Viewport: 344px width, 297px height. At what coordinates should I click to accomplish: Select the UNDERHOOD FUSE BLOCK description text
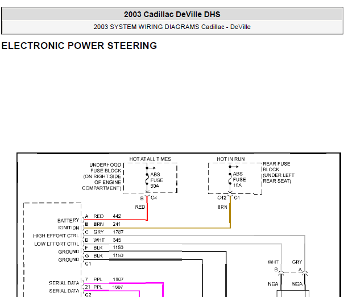tap(102, 176)
